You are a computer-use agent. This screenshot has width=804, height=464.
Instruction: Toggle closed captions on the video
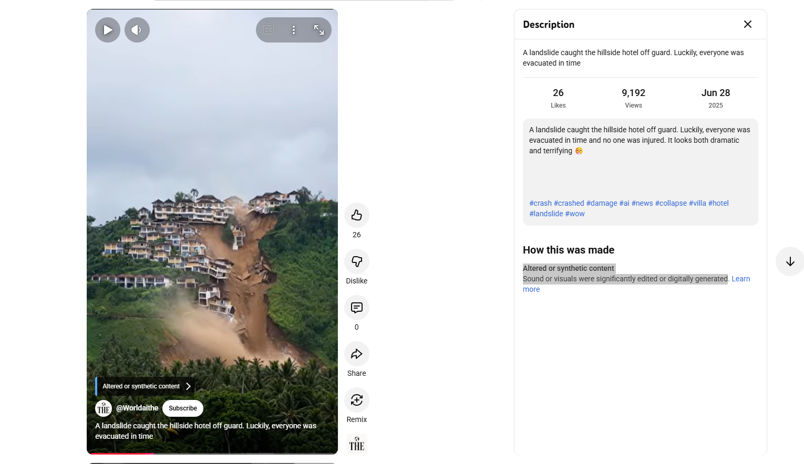tap(269, 30)
